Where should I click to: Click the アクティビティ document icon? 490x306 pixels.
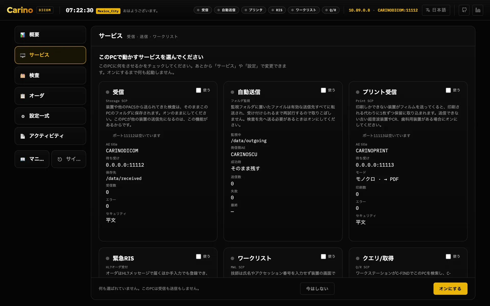point(23,136)
